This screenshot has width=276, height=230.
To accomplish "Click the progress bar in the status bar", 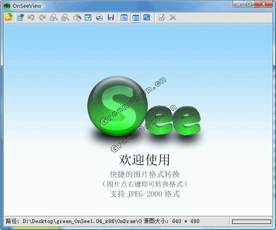I will point(251,222).
